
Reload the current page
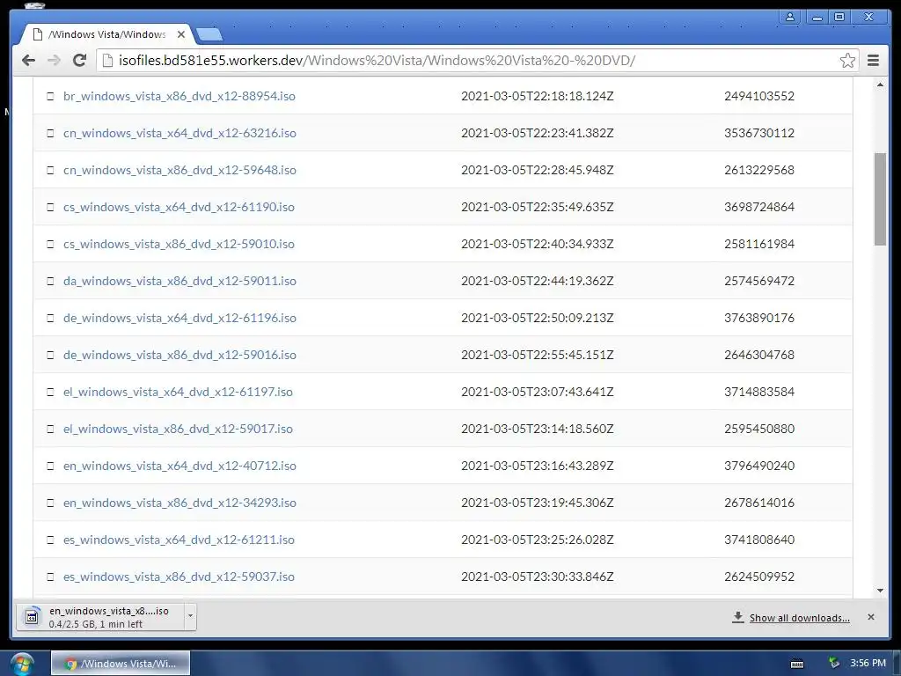79,61
